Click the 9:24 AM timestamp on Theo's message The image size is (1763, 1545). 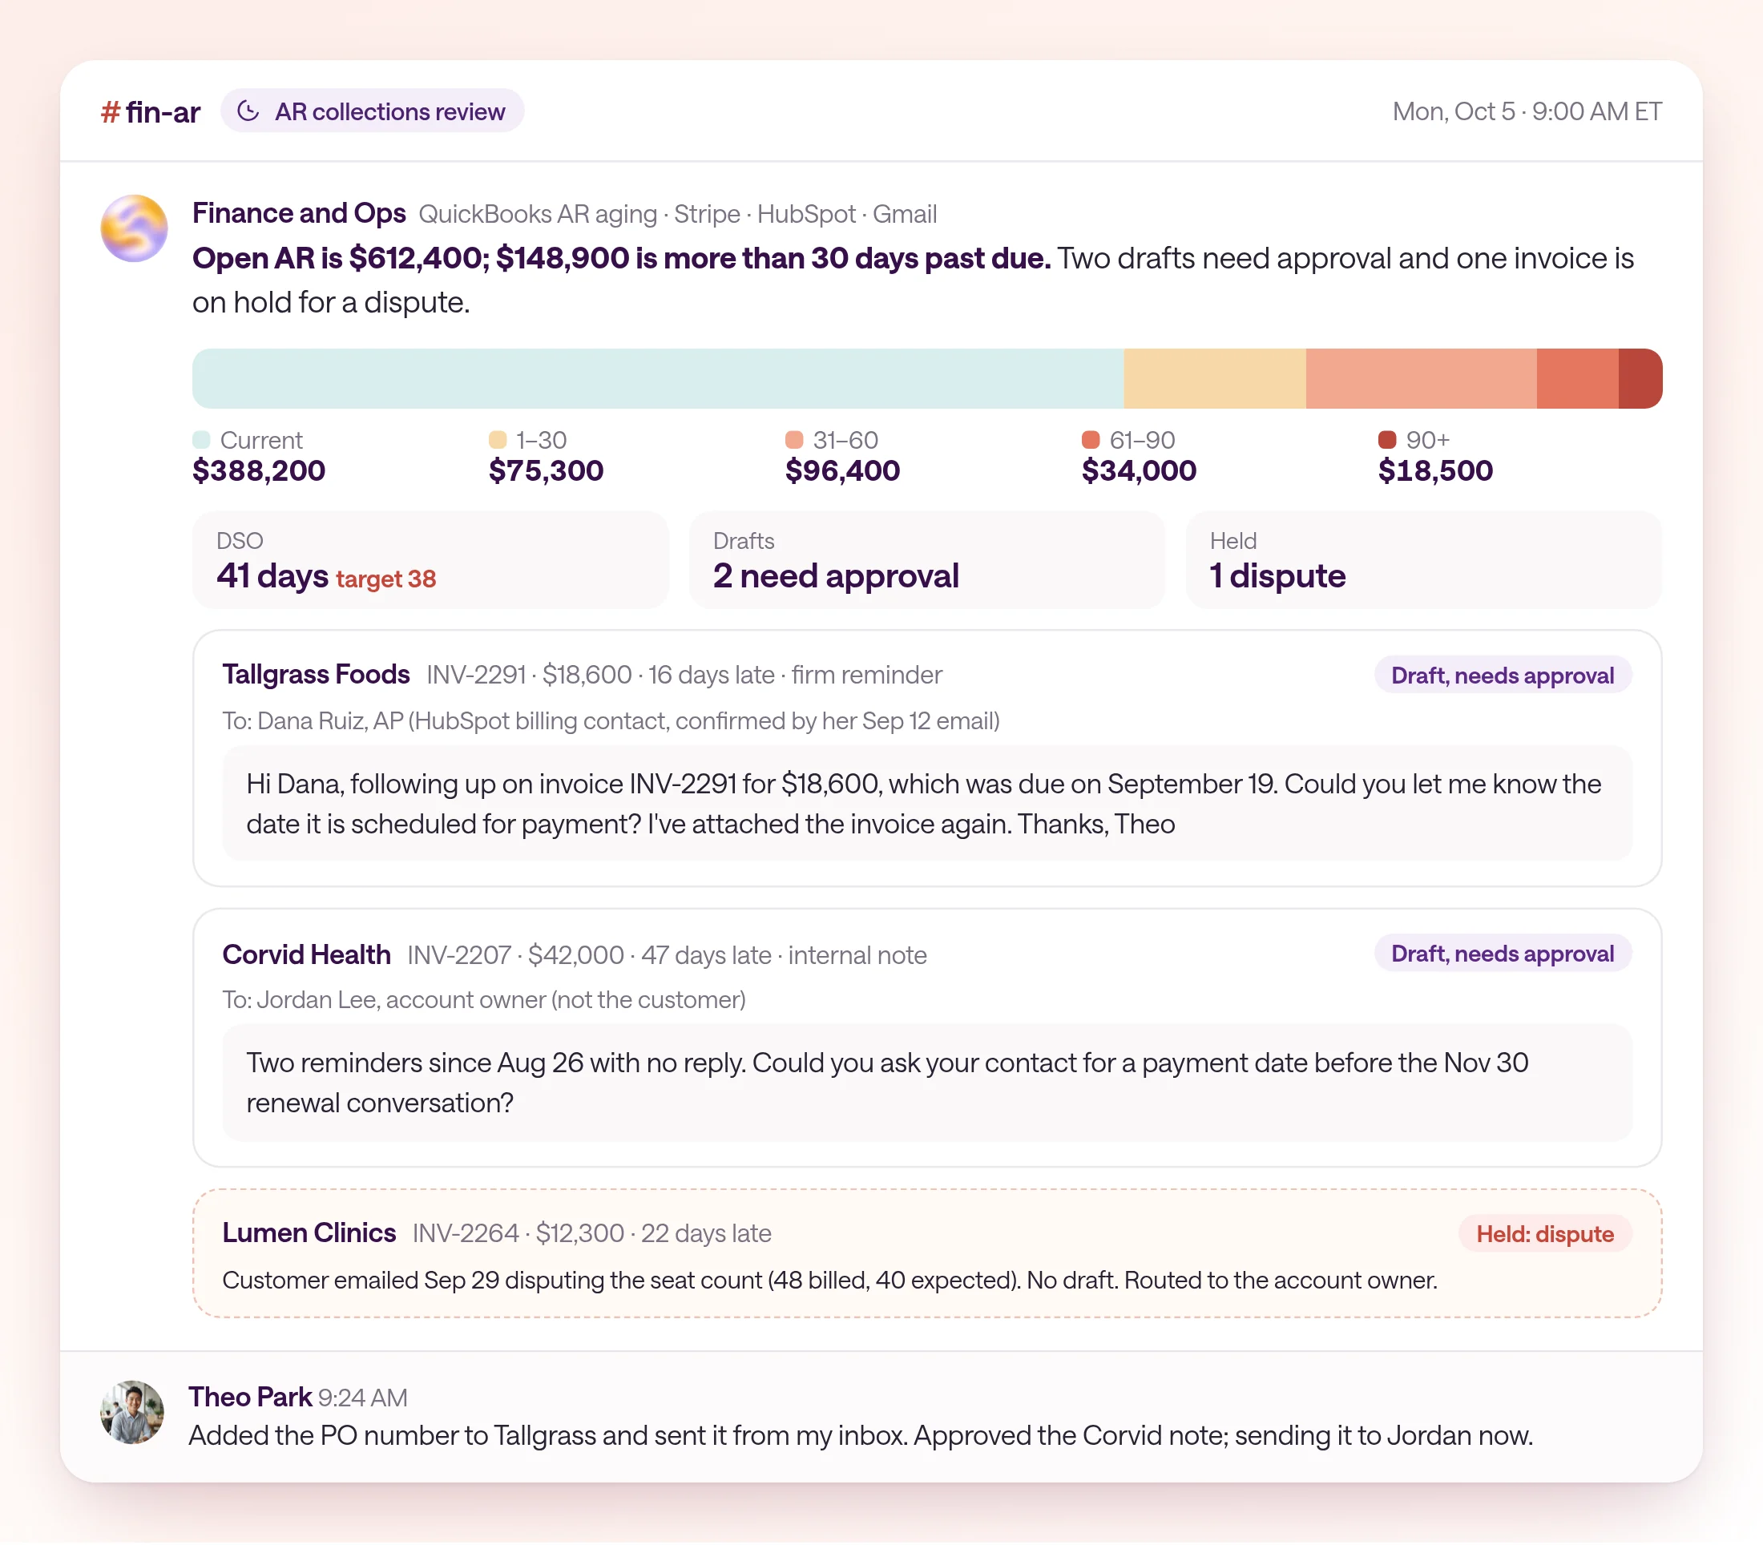tap(363, 1398)
